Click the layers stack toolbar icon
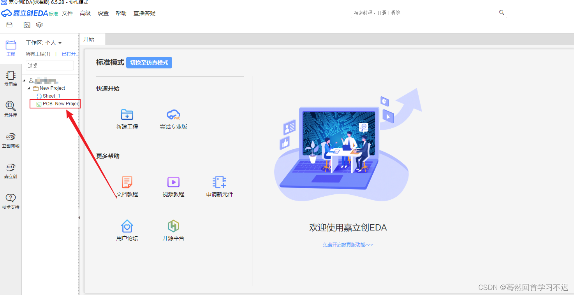 click(39, 25)
